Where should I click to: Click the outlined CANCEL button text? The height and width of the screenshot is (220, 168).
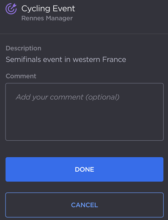click(x=85, y=205)
